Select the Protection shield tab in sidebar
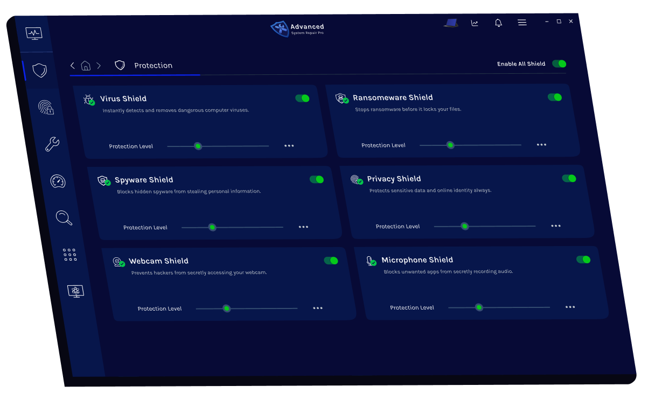 39,71
